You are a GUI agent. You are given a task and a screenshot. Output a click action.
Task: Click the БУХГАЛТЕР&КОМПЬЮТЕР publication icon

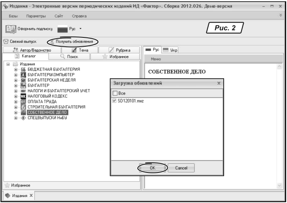pyautogui.click(x=24, y=74)
